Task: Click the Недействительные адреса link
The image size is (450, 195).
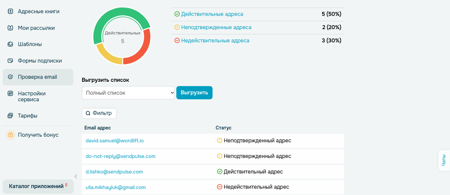Action: (x=215, y=40)
